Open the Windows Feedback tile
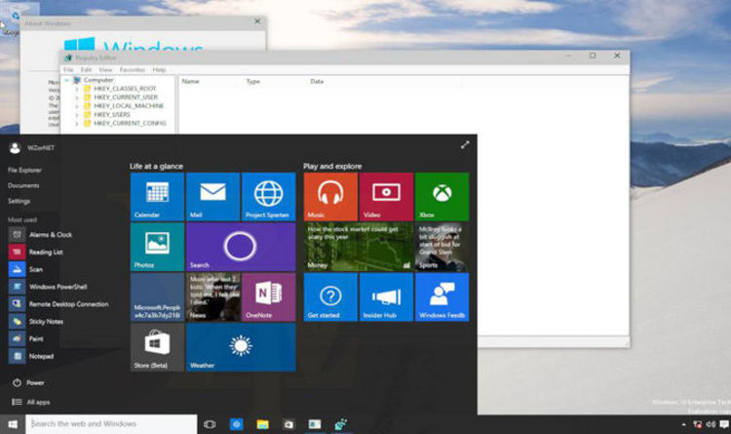 [x=442, y=296]
